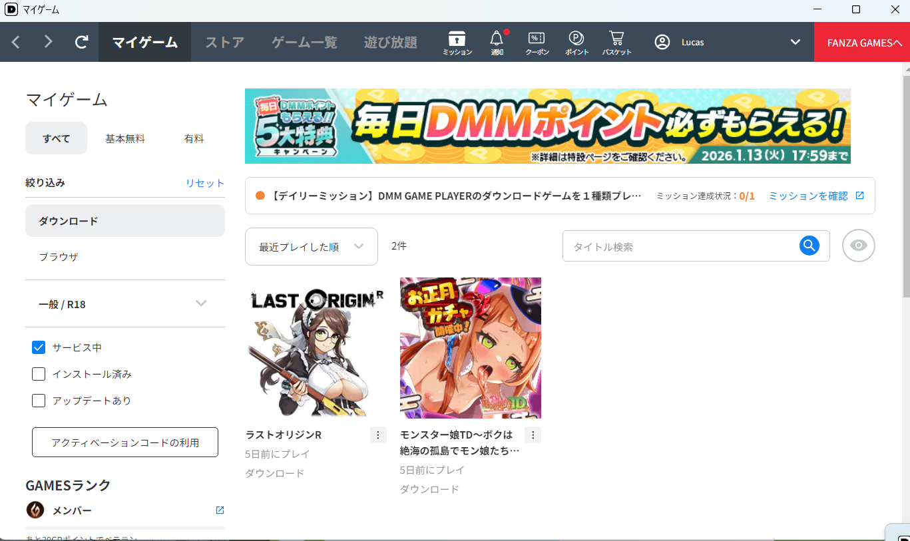
Task: Click the user profile avatar icon
Action: click(662, 42)
